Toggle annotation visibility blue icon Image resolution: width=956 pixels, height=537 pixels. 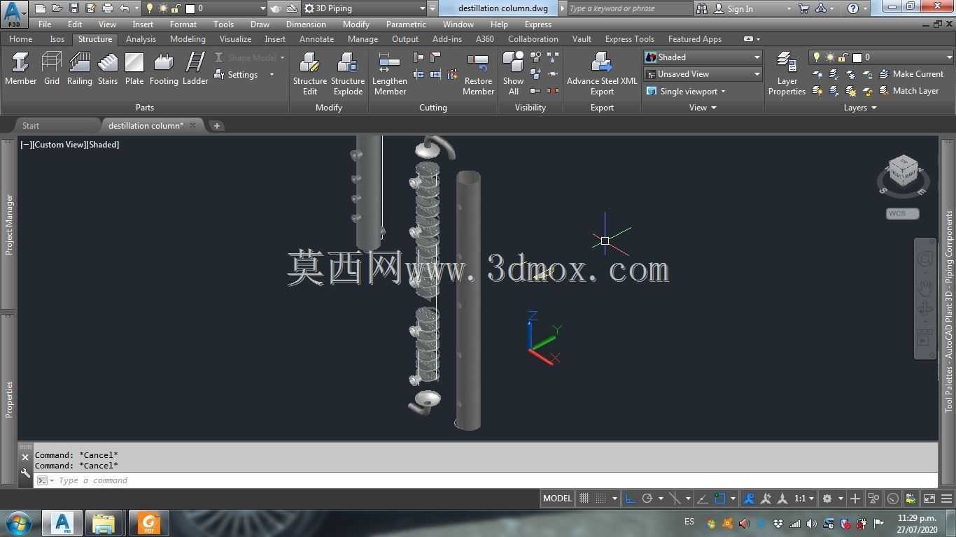(x=749, y=499)
